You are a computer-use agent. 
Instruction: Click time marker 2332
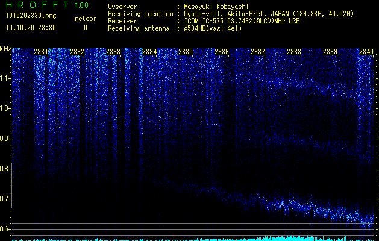tap(77, 52)
